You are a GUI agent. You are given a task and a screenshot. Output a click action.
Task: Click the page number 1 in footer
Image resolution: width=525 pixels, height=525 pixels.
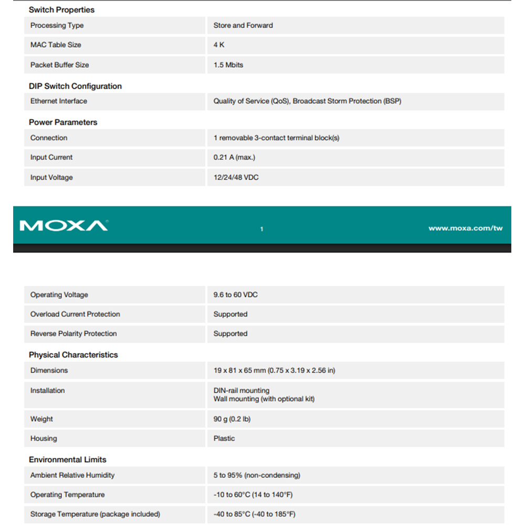pyautogui.click(x=262, y=229)
